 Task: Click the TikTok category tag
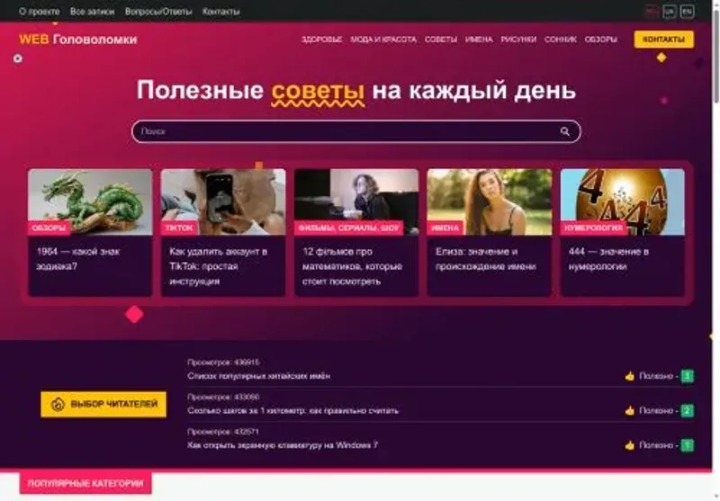(179, 228)
